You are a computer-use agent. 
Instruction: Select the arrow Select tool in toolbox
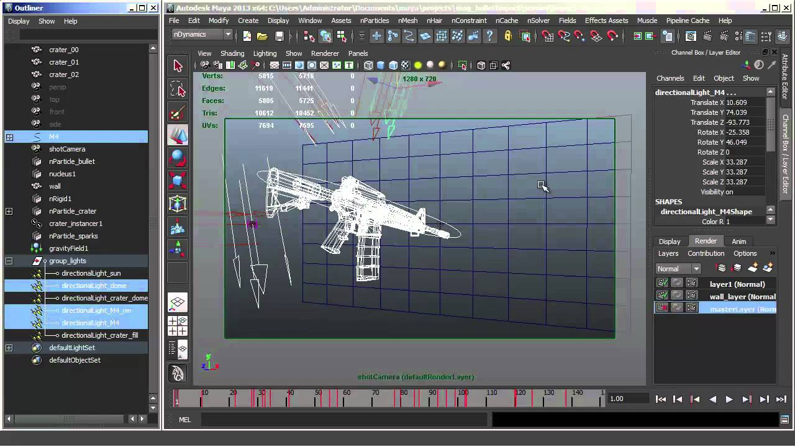pyautogui.click(x=178, y=66)
